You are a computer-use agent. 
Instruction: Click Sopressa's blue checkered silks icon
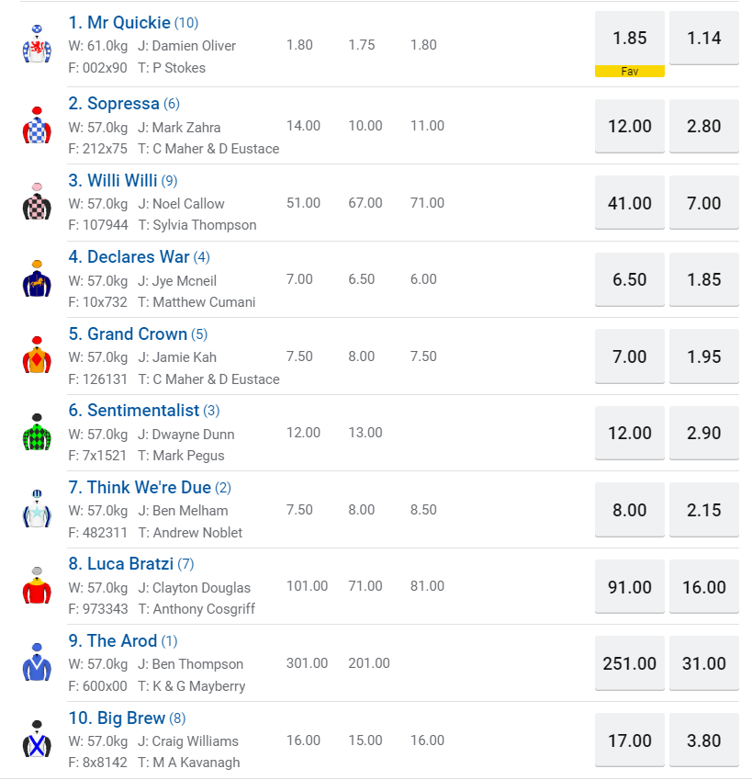pyautogui.click(x=37, y=126)
